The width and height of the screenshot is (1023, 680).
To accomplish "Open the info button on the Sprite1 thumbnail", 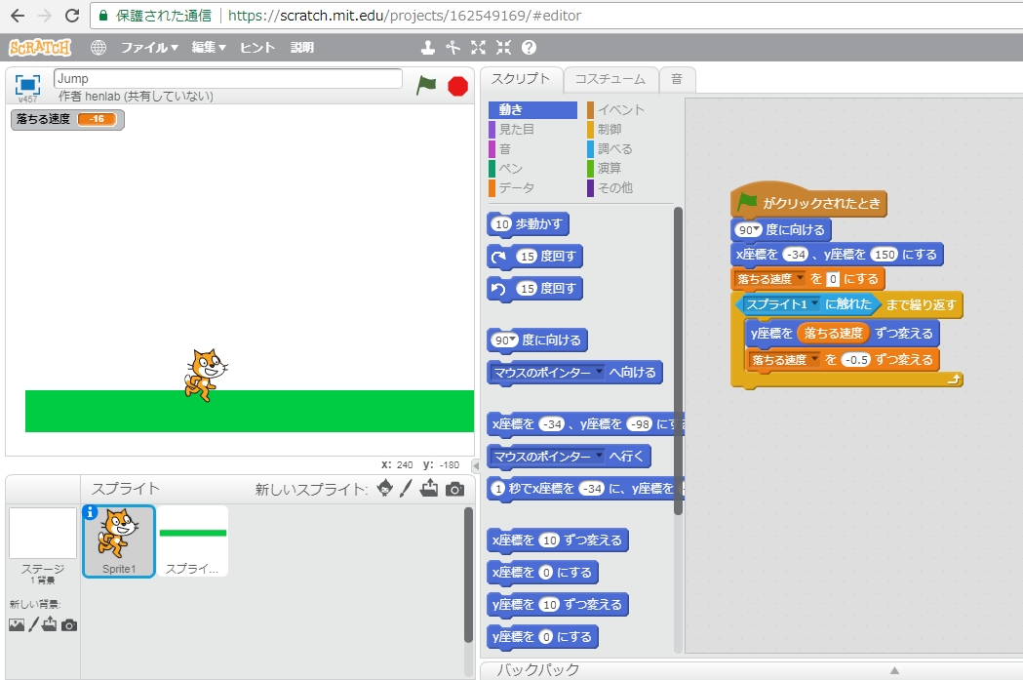I will 91,513.
